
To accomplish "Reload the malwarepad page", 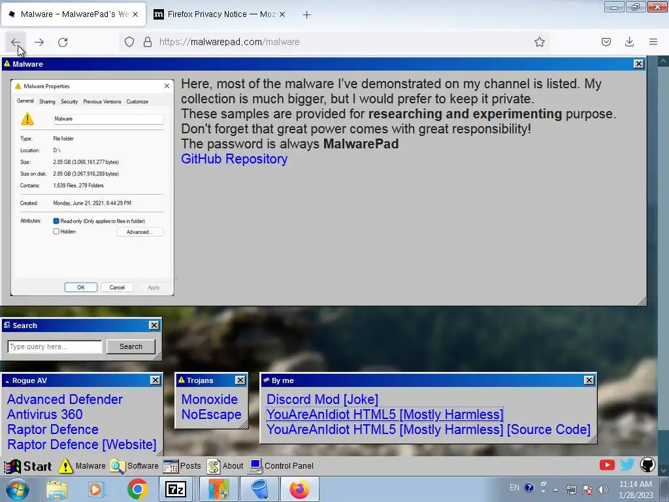I will [63, 42].
